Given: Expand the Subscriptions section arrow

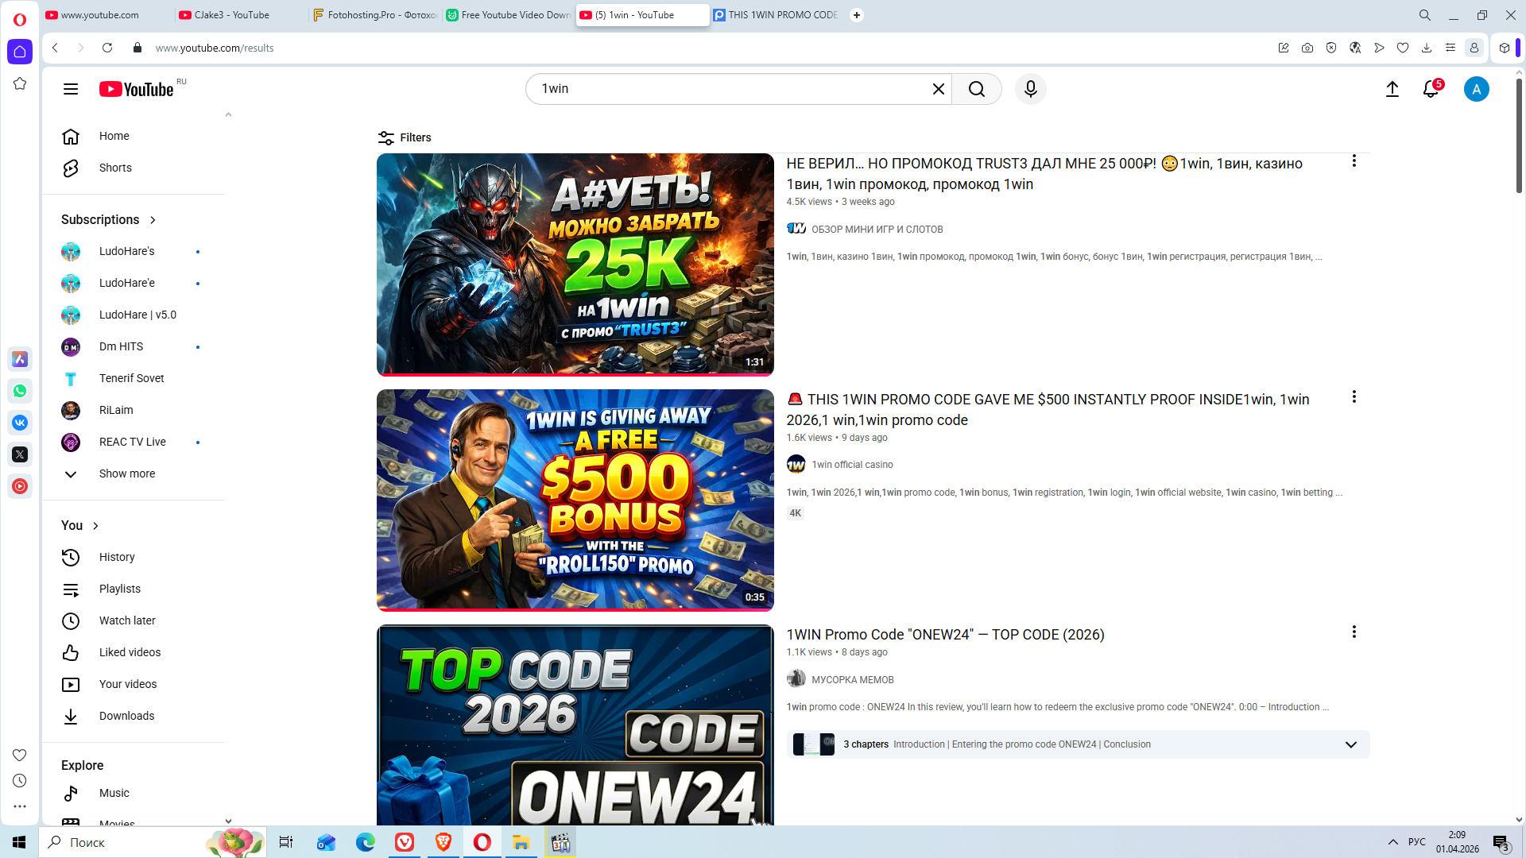Looking at the screenshot, I should pyautogui.click(x=153, y=220).
